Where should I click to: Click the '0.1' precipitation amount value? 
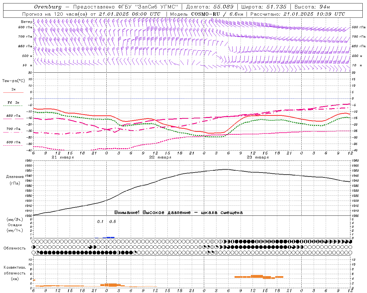100,221
